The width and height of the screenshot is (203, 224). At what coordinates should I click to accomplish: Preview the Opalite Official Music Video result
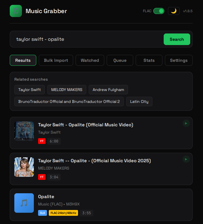[186, 123]
